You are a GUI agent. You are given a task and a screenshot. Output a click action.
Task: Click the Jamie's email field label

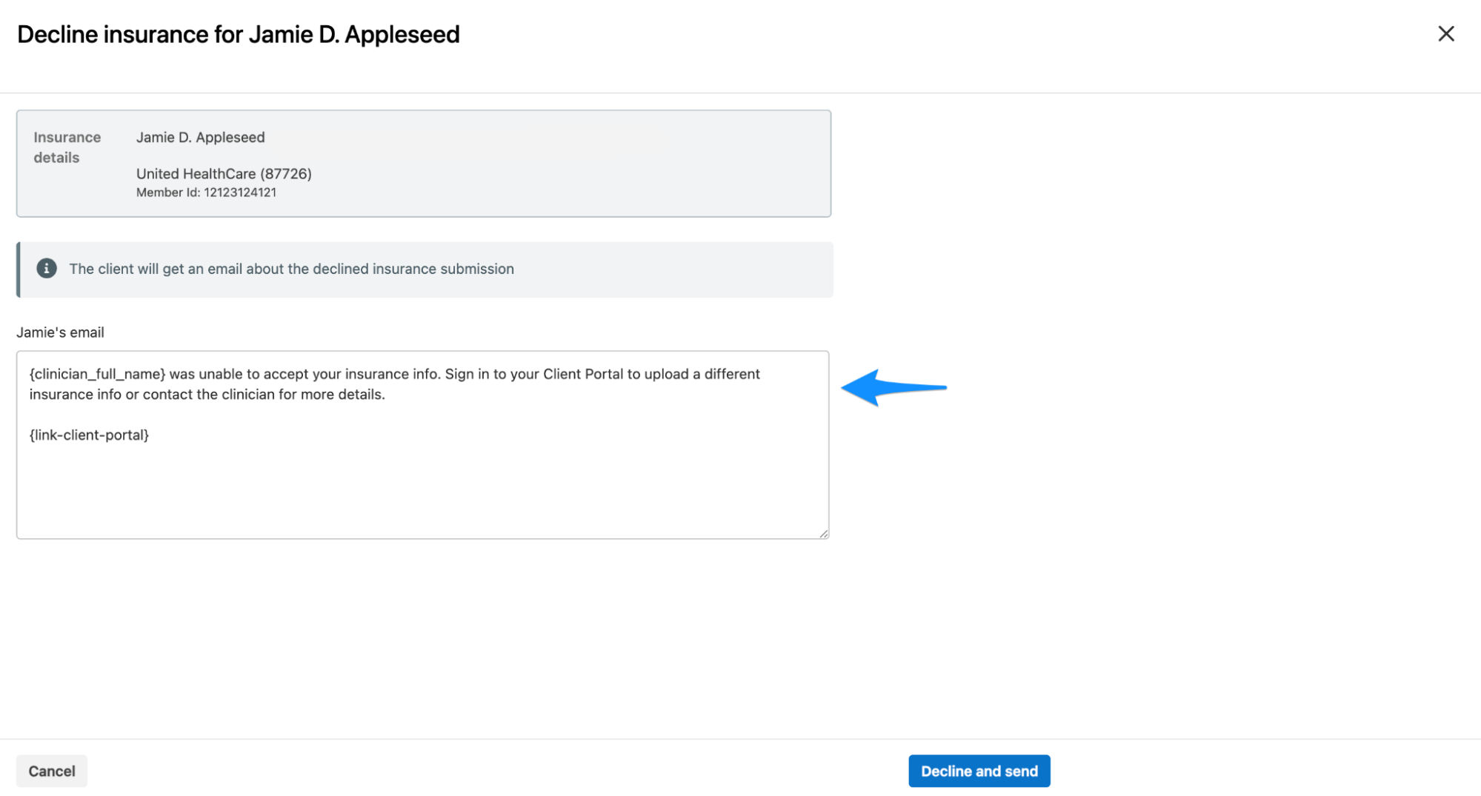[60, 332]
